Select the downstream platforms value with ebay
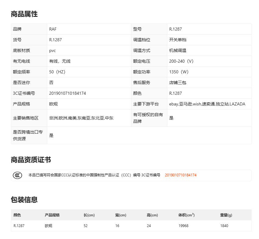This screenshot has width=259, height=239. [x=207, y=104]
